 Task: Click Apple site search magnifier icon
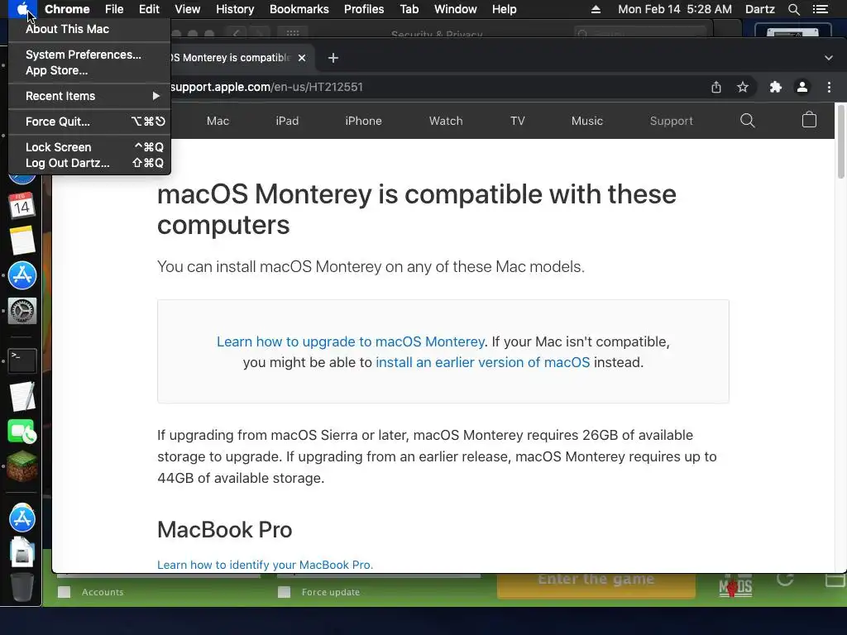click(748, 121)
